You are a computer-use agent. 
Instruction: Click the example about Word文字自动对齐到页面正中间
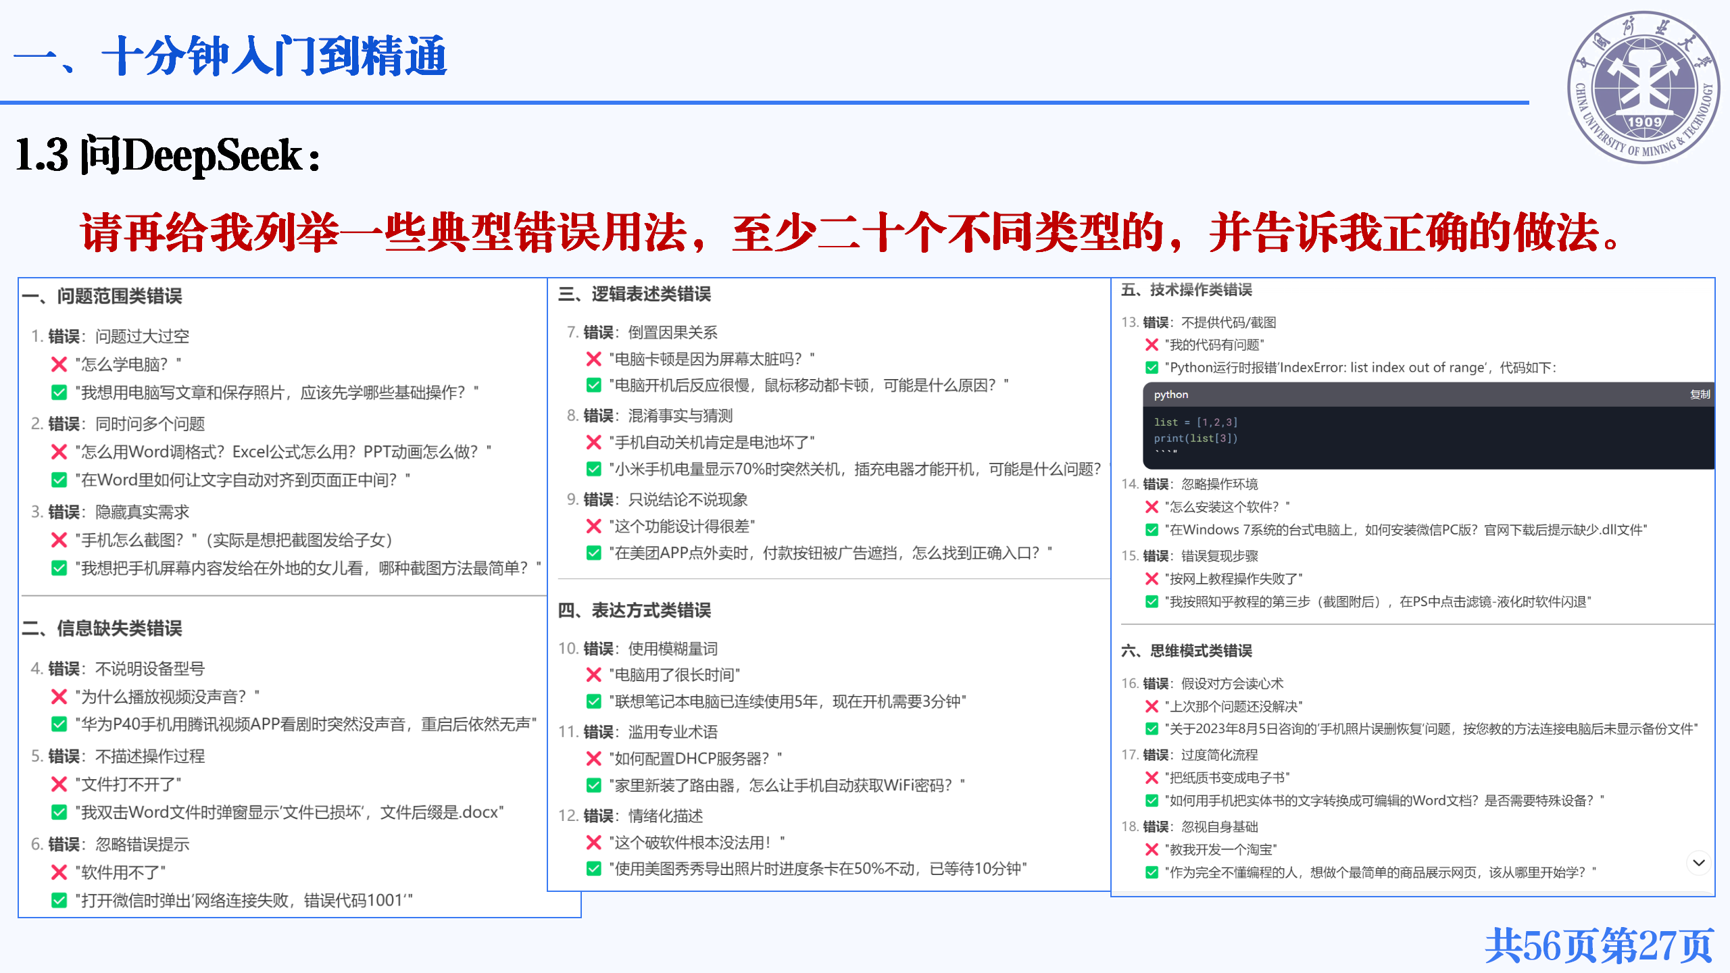[243, 480]
